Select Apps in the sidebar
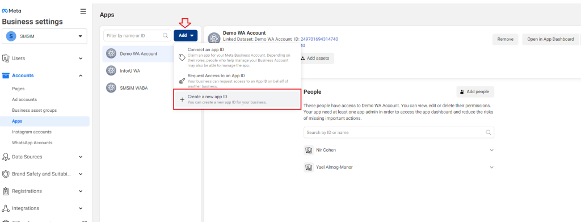The height and width of the screenshot is (222, 581). click(45, 121)
